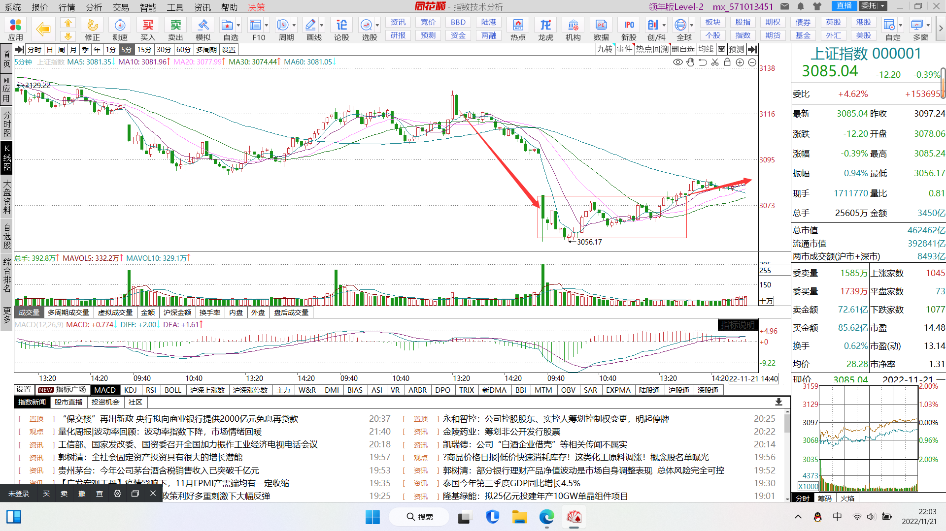Click the 直播 live button in title bar

tap(844, 6)
